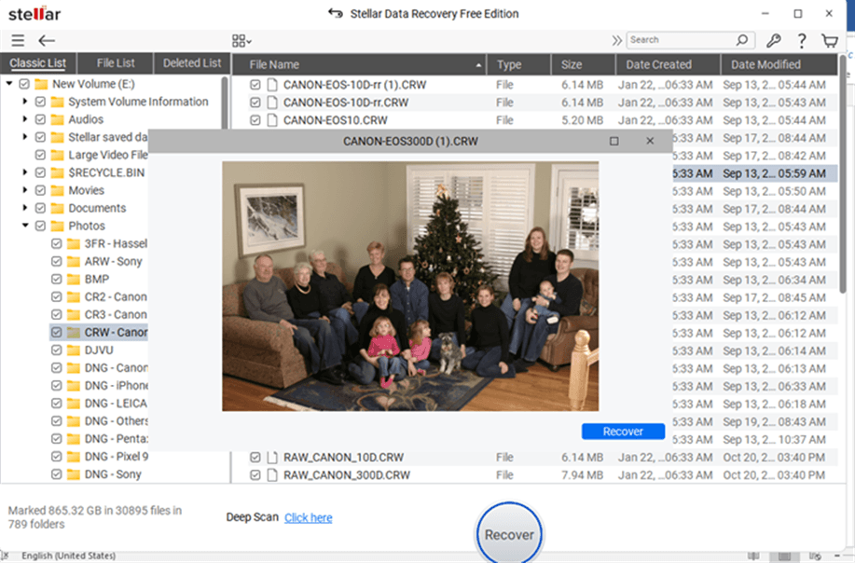Viewport: 855px width, 563px height.
Task: Uncheck the RAW_CANON_300D.CRW file checkbox
Action: click(x=255, y=474)
